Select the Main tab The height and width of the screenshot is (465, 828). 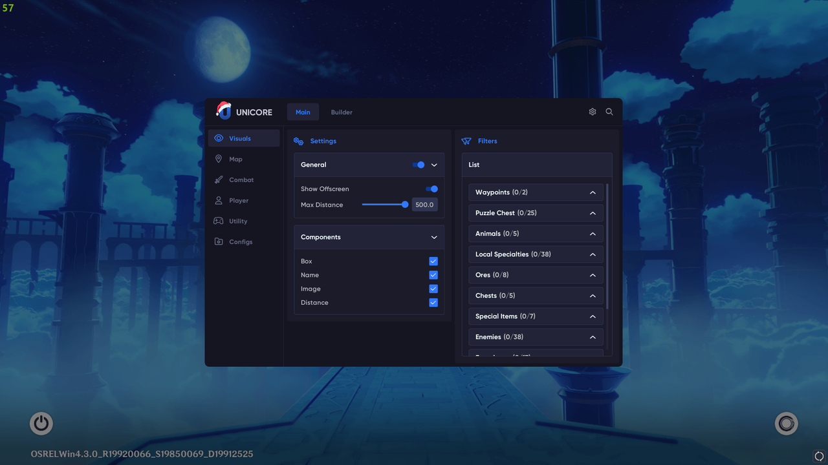[303, 112]
